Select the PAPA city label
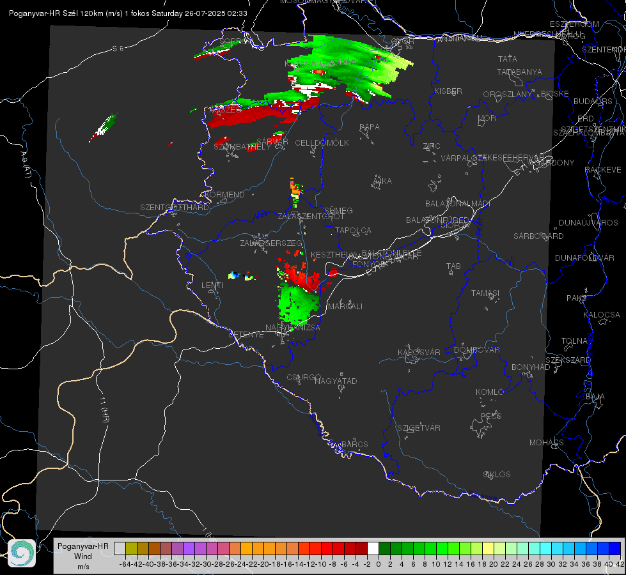 tap(370, 126)
